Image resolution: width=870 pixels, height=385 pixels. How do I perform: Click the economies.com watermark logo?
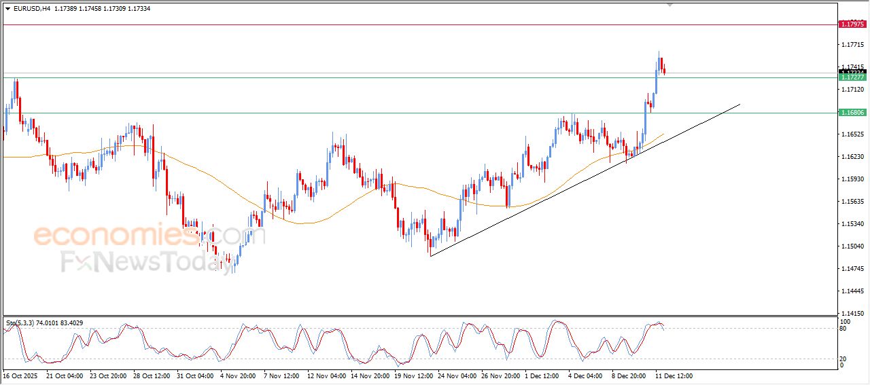[139, 236]
